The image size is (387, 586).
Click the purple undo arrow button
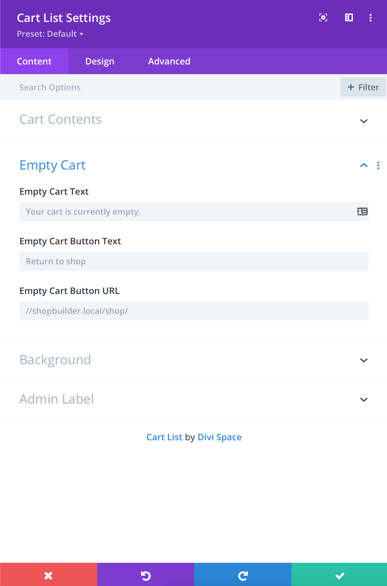pyautogui.click(x=146, y=575)
